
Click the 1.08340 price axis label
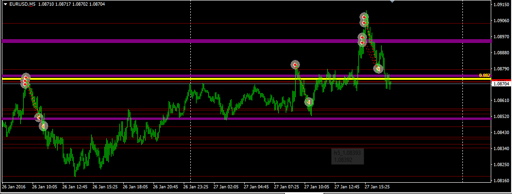click(502, 148)
